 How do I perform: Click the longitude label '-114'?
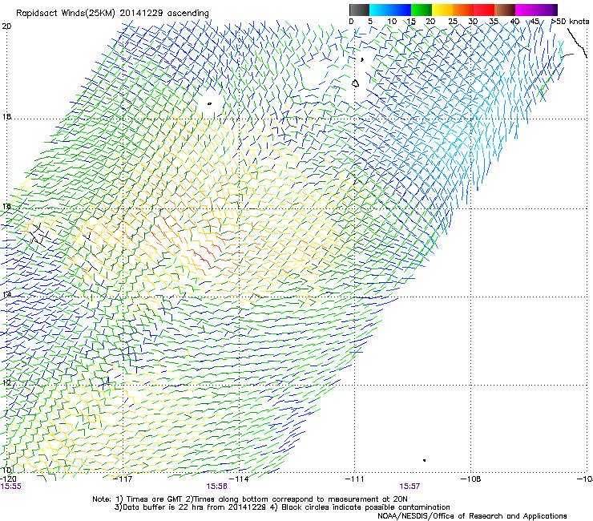click(x=240, y=479)
